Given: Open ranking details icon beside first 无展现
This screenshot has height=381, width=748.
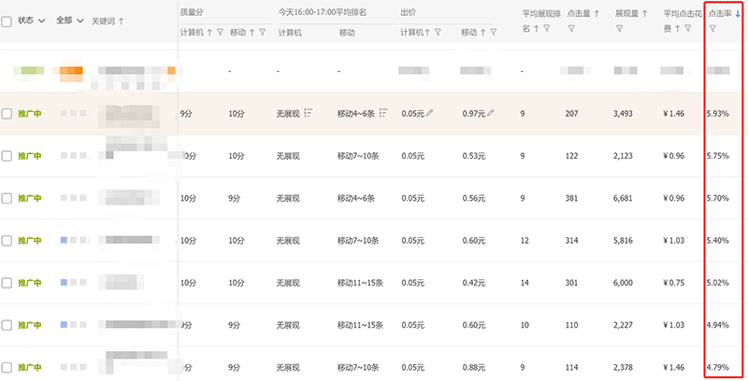Looking at the screenshot, I should coord(308,113).
